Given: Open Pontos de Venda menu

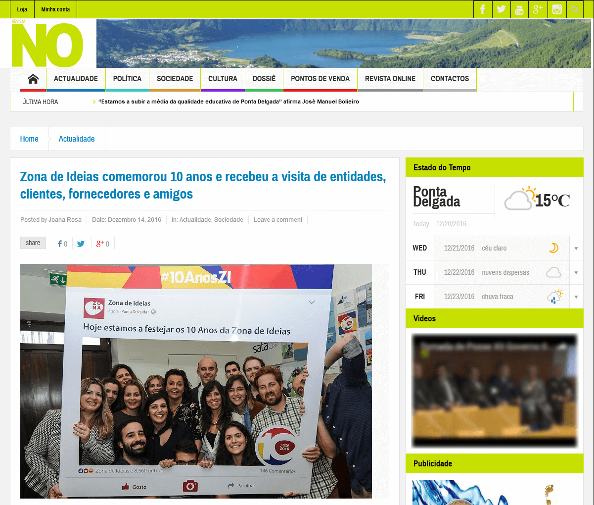Looking at the screenshot, I should [320, 79].
